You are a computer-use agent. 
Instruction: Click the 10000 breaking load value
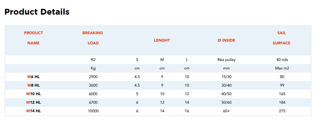click(93, 111)
